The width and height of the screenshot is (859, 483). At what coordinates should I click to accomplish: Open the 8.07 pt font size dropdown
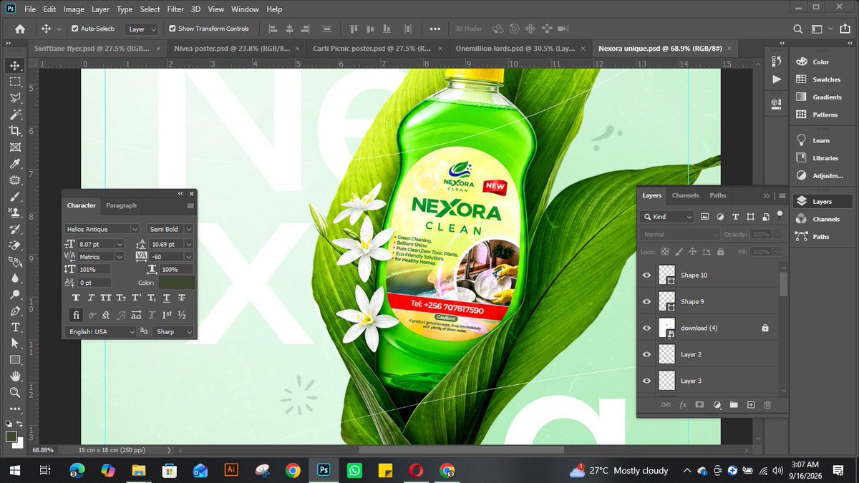(120, 244)
